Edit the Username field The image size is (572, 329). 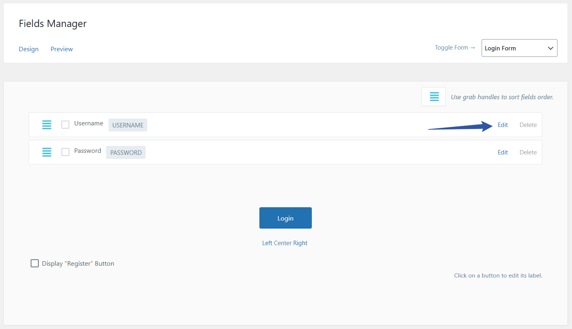click(x=503, y=125)
